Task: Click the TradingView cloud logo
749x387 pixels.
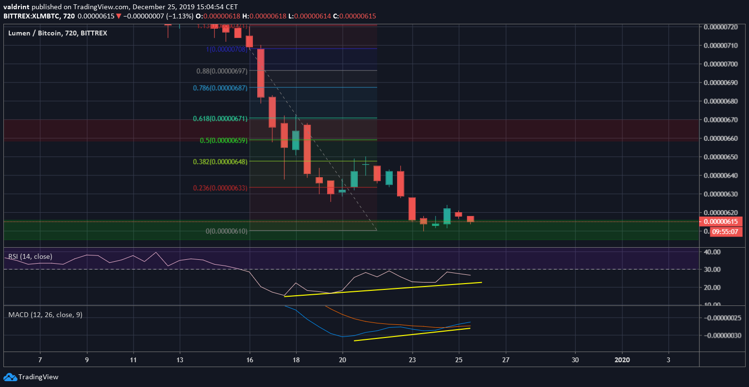Action: [11, 377]
